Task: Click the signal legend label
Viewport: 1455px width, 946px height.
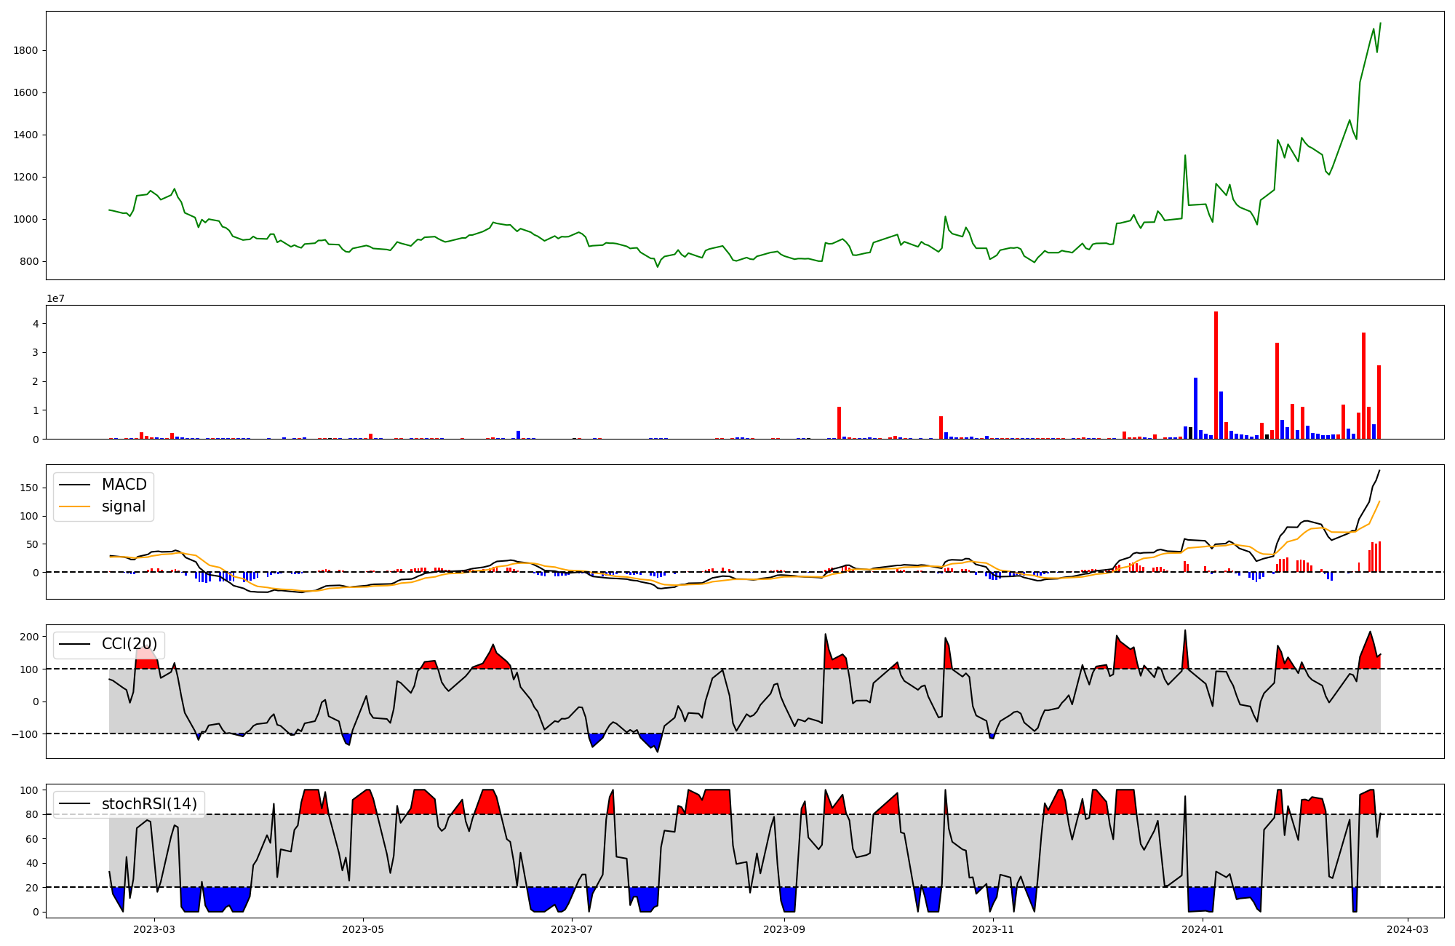Action: [x=124, y=506]
